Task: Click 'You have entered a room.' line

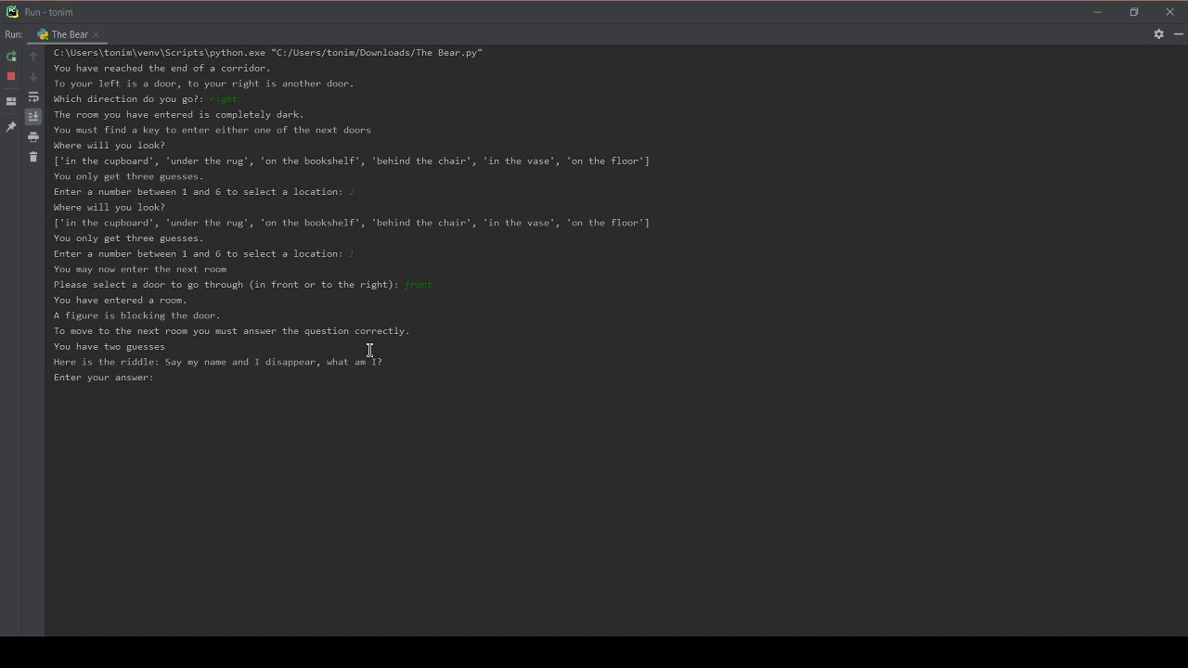Action: coord(121,301)
